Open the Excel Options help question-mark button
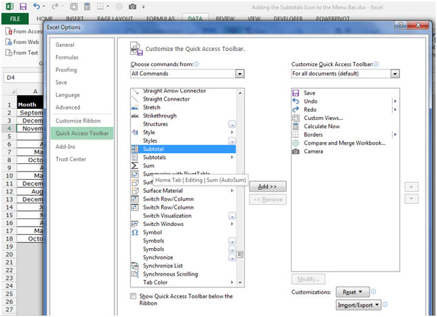The image size is (437, 317). (400, 25)
